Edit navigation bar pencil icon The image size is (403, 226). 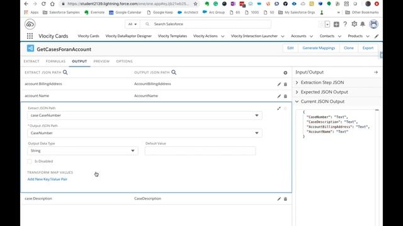coord(377,36)
